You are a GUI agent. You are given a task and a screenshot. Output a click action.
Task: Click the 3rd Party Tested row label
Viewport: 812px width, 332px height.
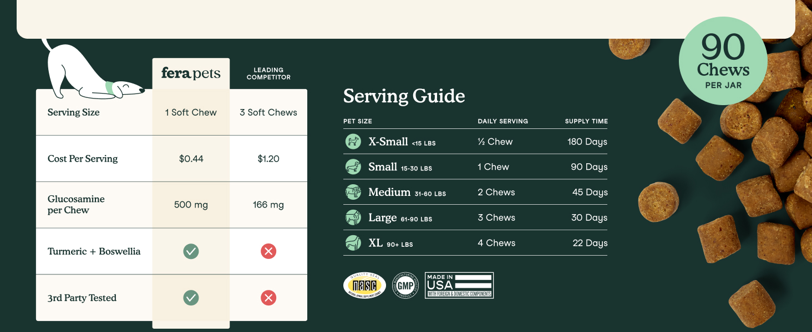click(x=82, y=298)
